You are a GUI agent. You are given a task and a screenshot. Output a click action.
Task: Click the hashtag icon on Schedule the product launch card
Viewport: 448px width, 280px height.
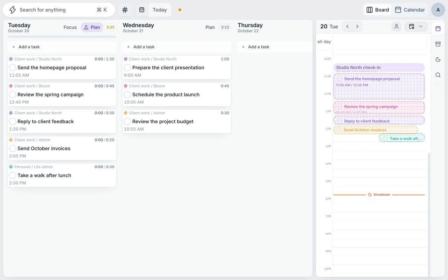coord(126,86)
